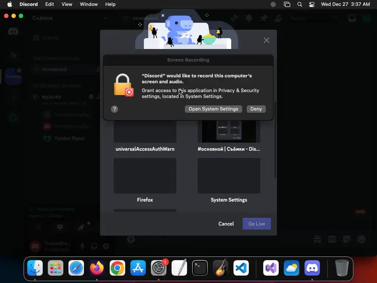
Task: Toggle headphones deafen in user panel
Action: pyautogui.click(x=94, y=246)
